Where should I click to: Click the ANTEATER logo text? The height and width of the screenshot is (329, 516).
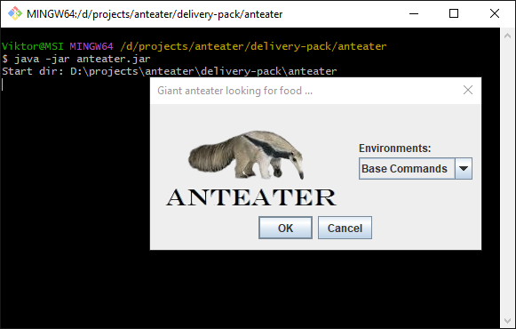pos(250,197)
